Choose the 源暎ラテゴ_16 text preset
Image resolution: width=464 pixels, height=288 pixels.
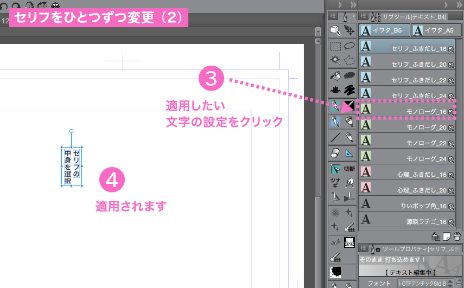click(x=407, y=221)
